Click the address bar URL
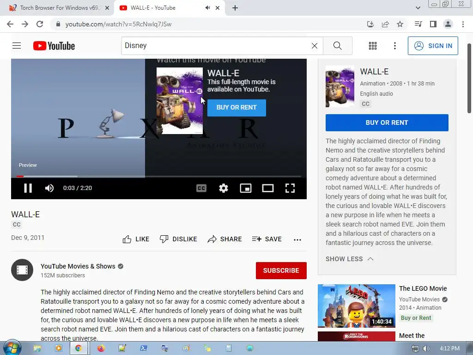Viewport: 473px width, 355px height. (x=118, y=24)
